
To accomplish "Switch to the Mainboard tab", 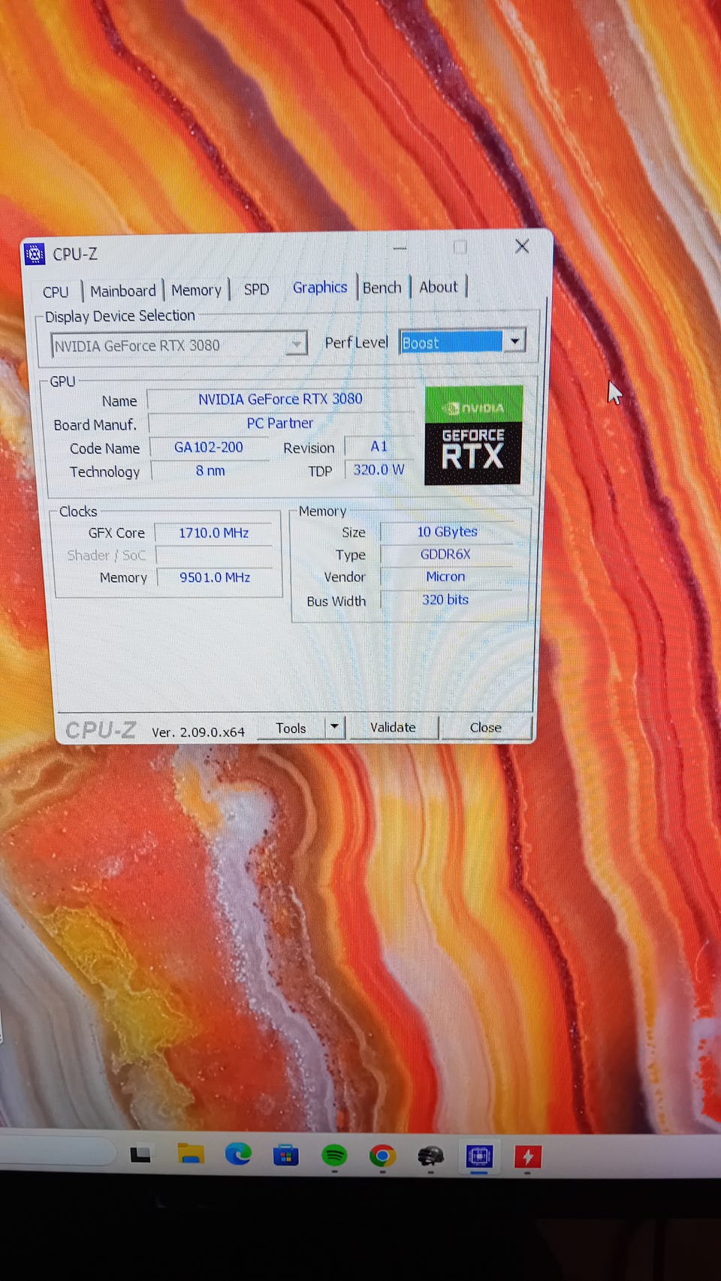I will [123, 291].
